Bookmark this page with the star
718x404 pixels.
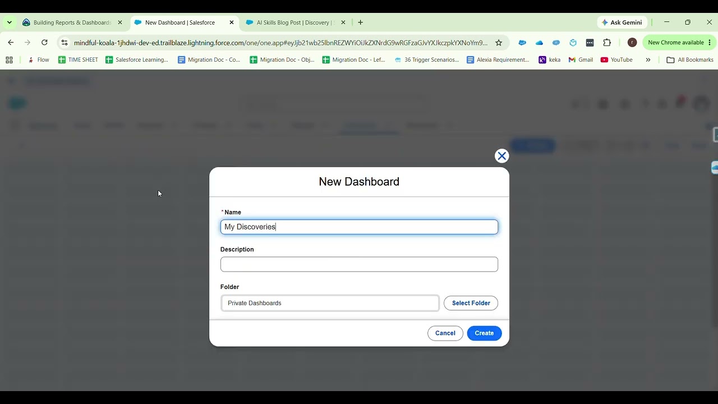499,43
